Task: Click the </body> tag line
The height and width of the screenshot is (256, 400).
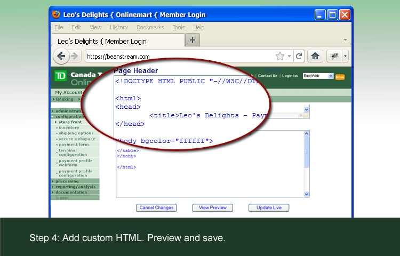Action: click(x=126, y=156)
